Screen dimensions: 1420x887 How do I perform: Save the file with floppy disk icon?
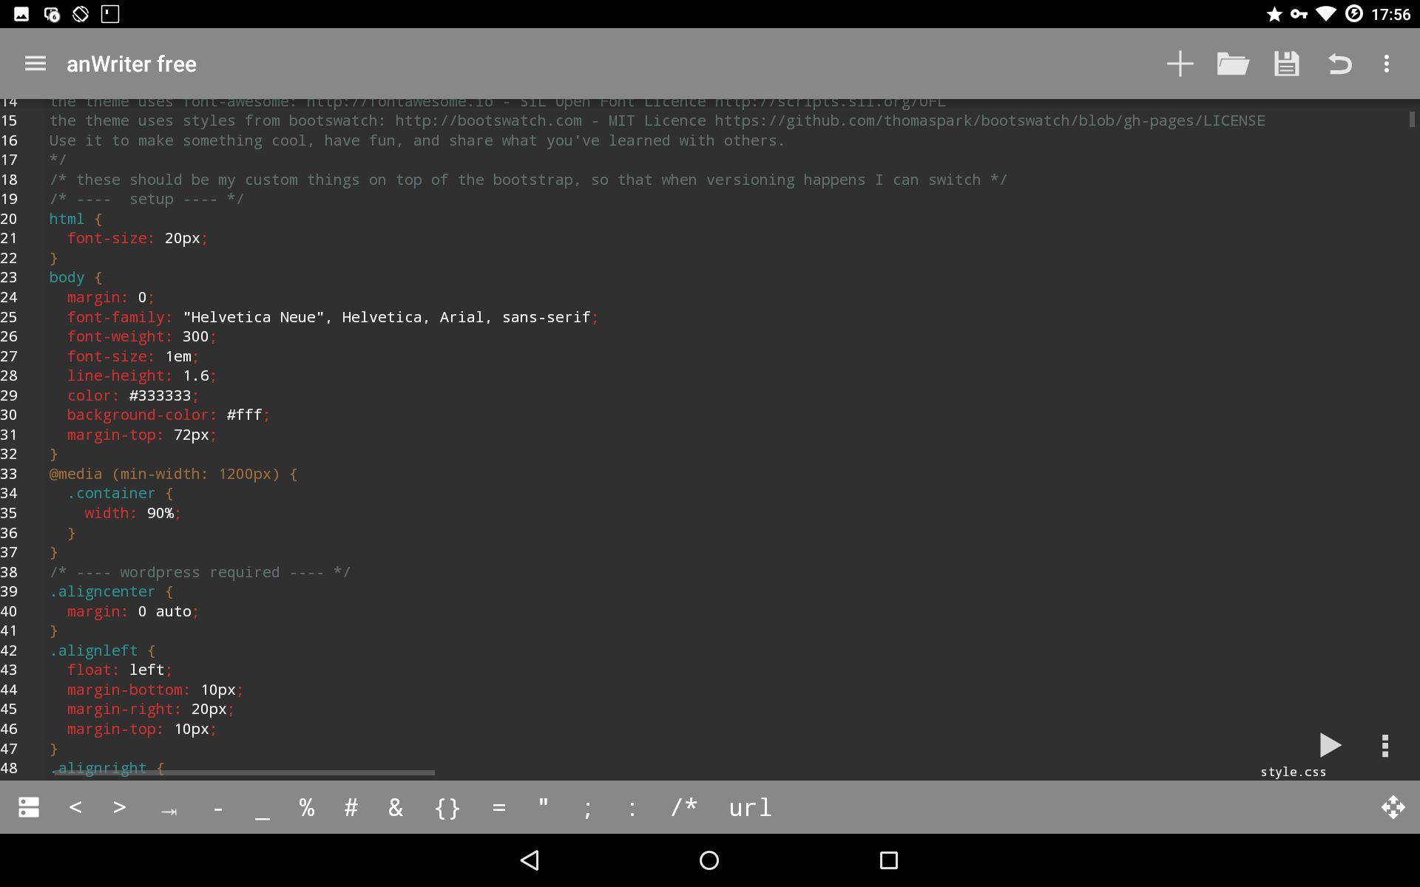[x=1286, y=64]
